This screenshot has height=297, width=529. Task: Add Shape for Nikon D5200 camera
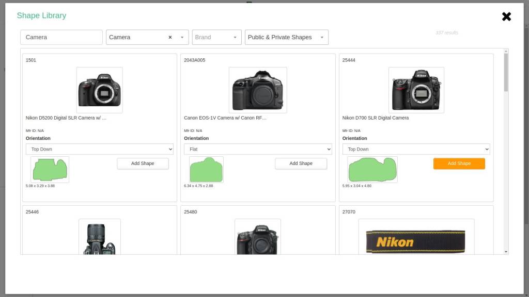pos(143,163)
